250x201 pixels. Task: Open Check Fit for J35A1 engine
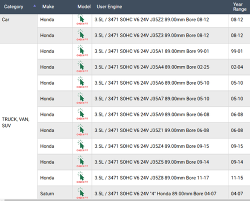[x=82, y=51]
